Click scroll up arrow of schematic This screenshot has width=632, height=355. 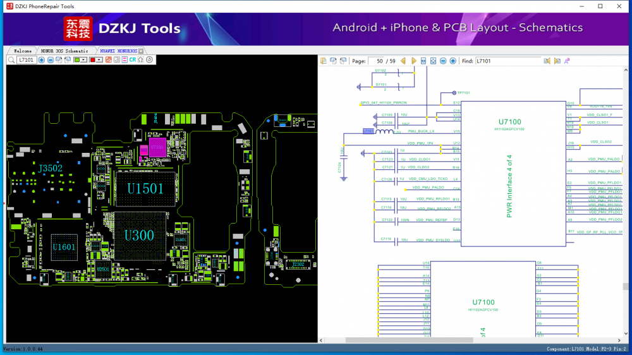(x=626, y=70)
